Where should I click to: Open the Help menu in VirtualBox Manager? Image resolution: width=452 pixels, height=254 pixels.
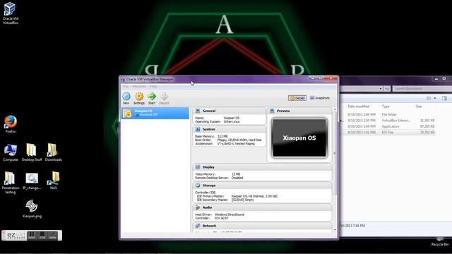(153, 86)
